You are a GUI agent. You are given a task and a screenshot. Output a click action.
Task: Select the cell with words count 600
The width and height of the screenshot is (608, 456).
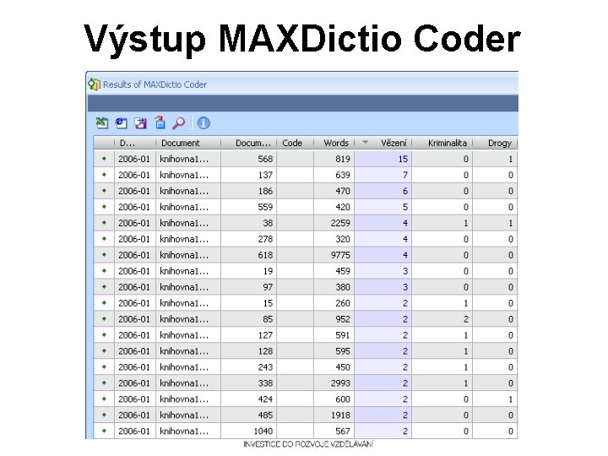pyautogui.click(x=334, y=399)
